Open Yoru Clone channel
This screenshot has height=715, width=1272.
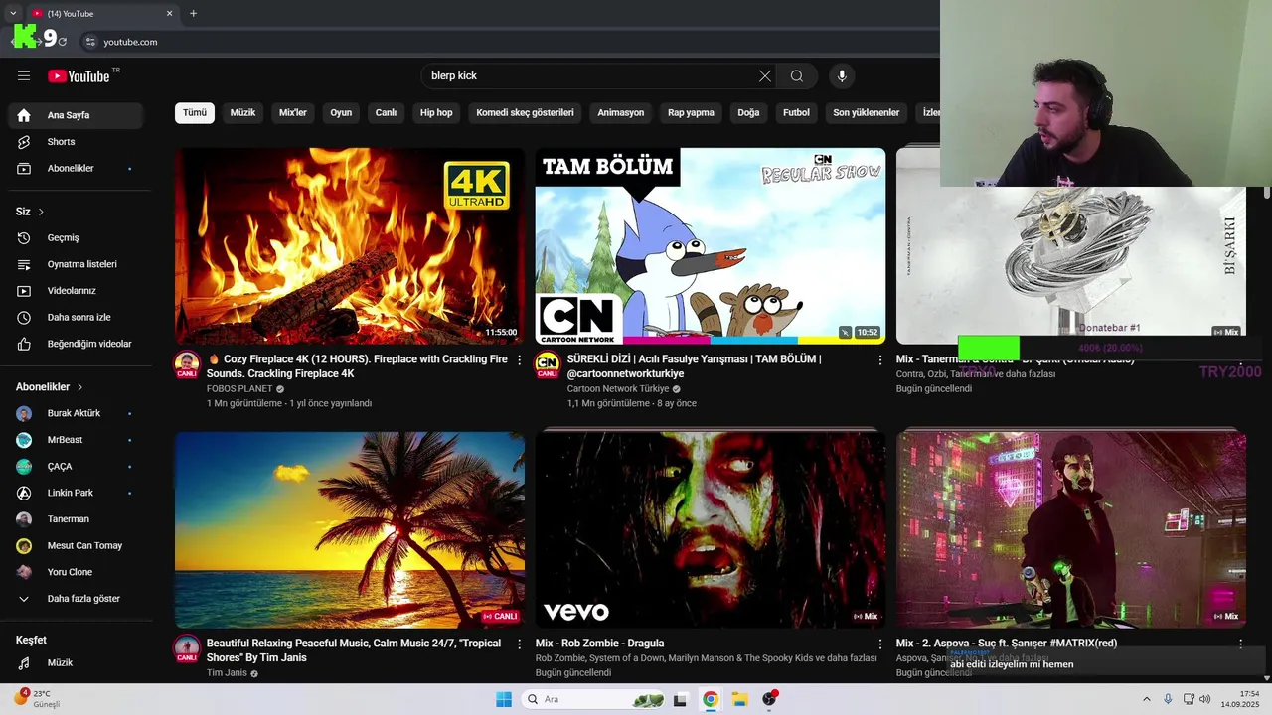click(x=77, y=572)
